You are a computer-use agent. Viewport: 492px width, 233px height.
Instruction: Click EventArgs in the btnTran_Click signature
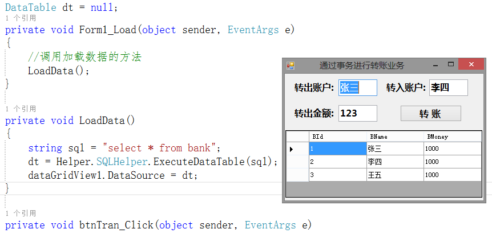[x=270, y=225]
